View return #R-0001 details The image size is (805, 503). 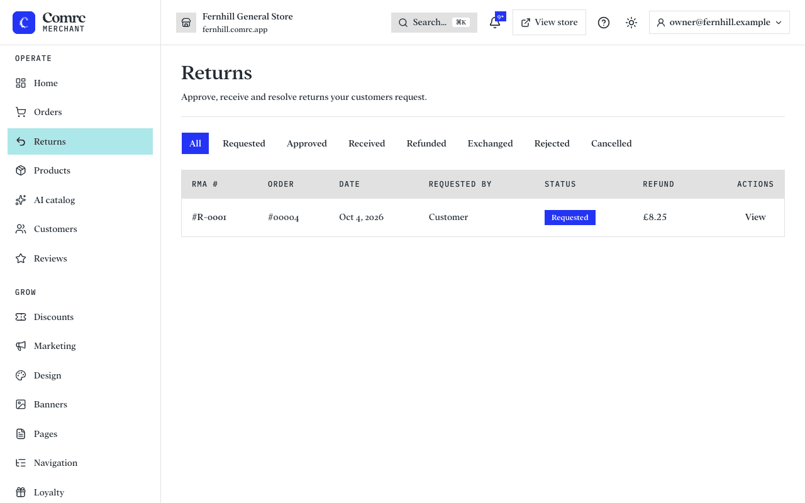(755, 217)
